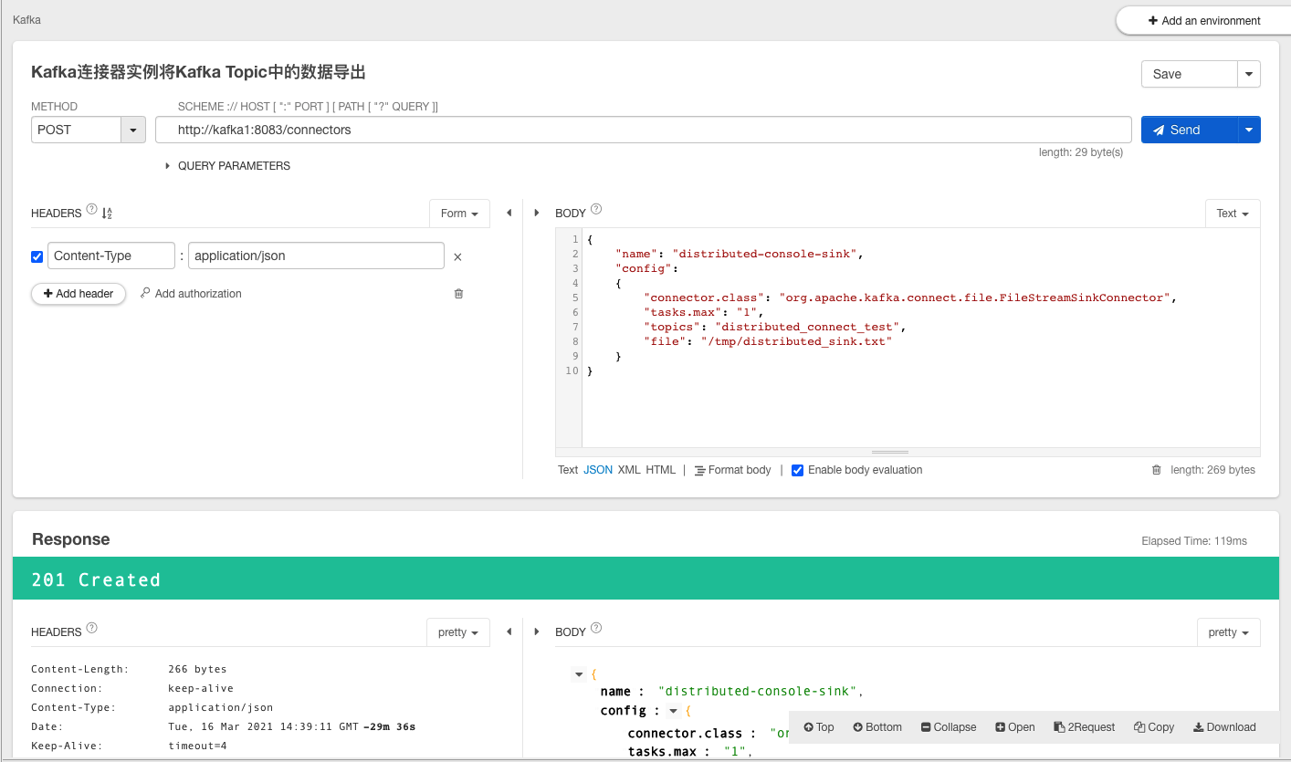Delete all headers trash icon
The image size is (1291, 762).
click(458, 294)
